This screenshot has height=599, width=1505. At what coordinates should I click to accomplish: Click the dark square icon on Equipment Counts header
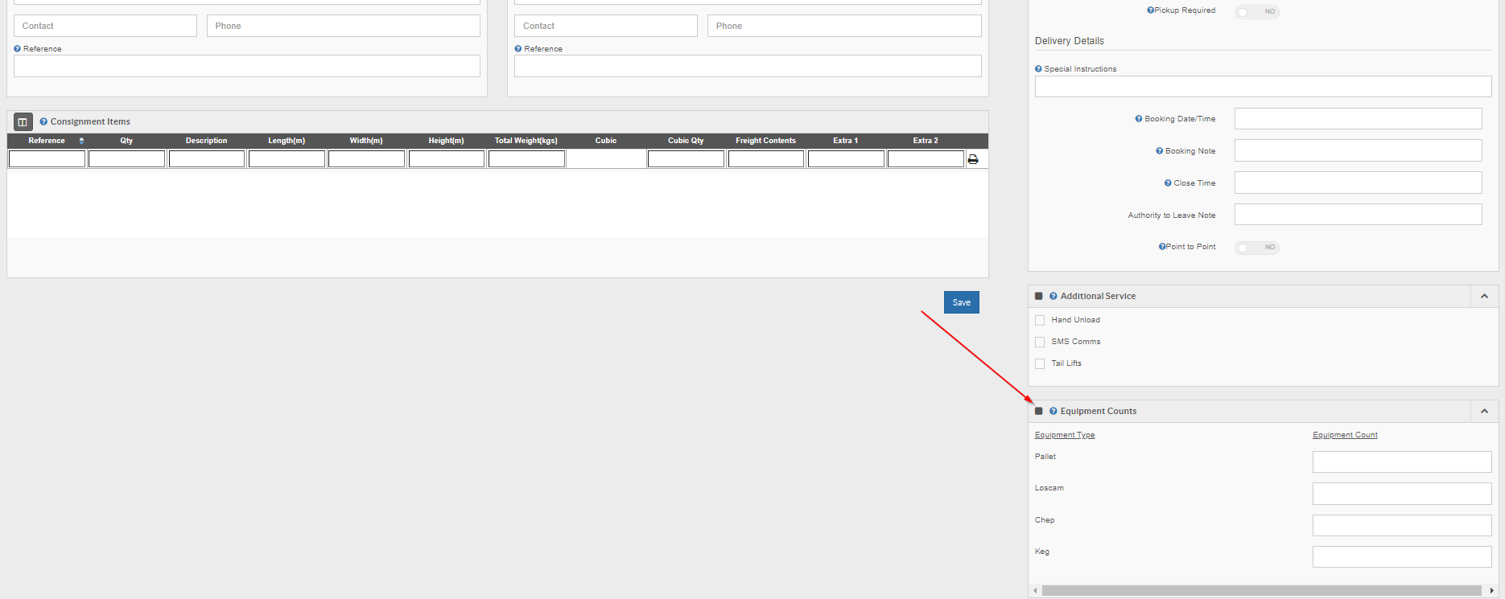(1039, 412)
